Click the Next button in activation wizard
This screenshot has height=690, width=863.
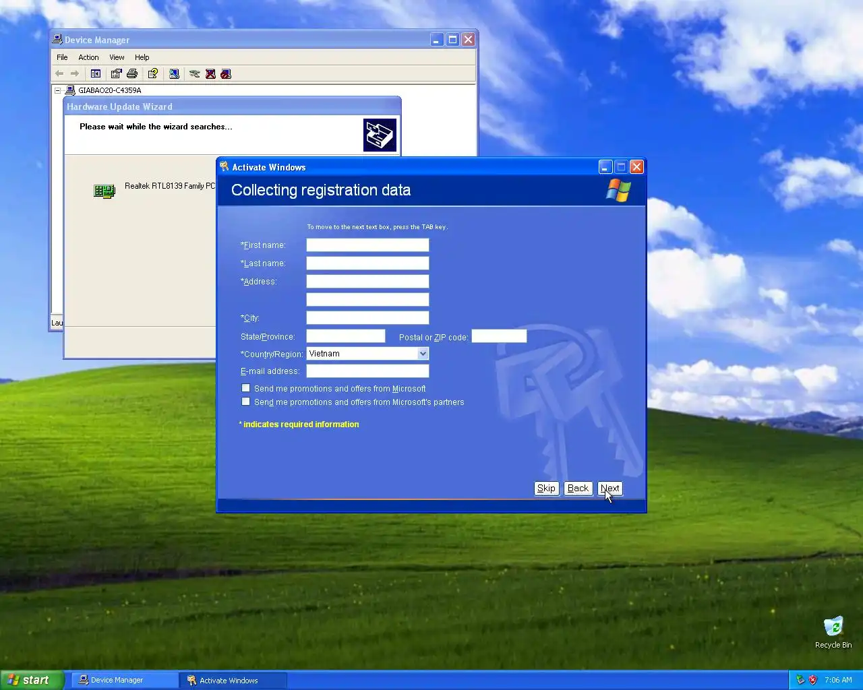click(x=610, y=489)
